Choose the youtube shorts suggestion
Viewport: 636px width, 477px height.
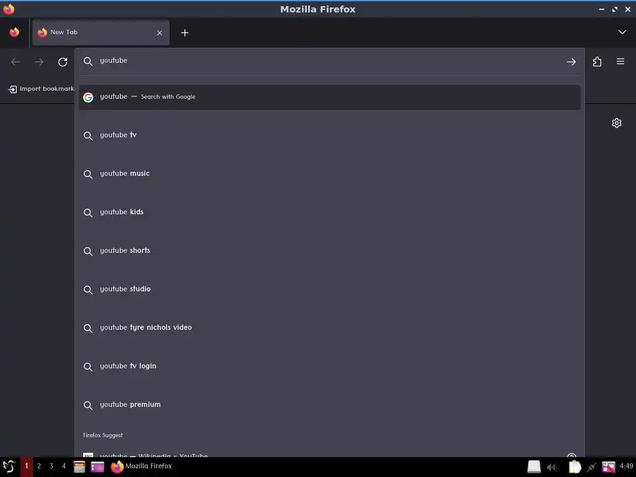point(329,251)
